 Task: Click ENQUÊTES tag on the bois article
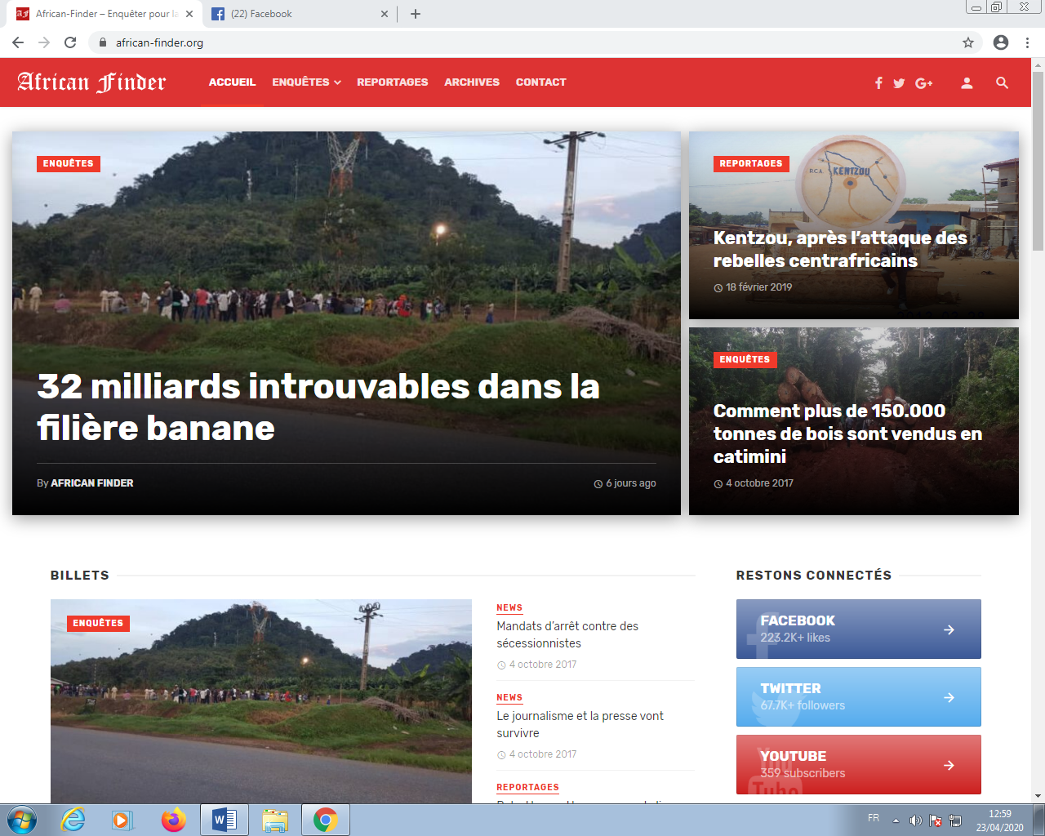tap(745, 359)
